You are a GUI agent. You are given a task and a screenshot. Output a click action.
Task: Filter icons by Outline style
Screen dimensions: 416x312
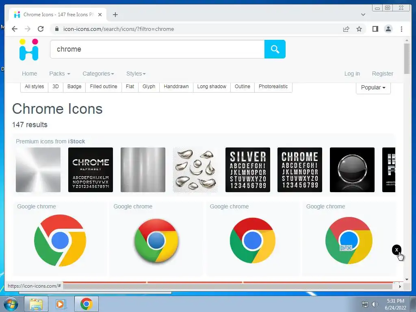click(x=243, y=87)
